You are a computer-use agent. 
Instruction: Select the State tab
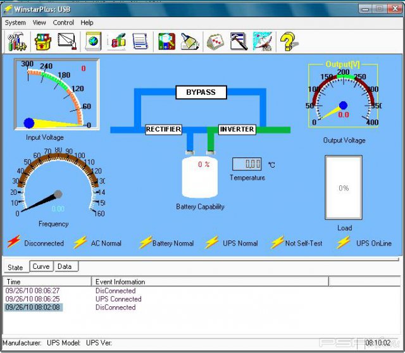click(x=15, y=267)
